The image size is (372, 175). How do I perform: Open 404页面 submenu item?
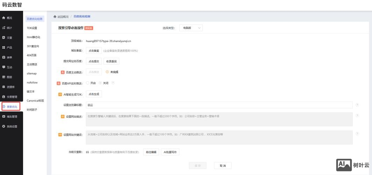tap(31, 55)
